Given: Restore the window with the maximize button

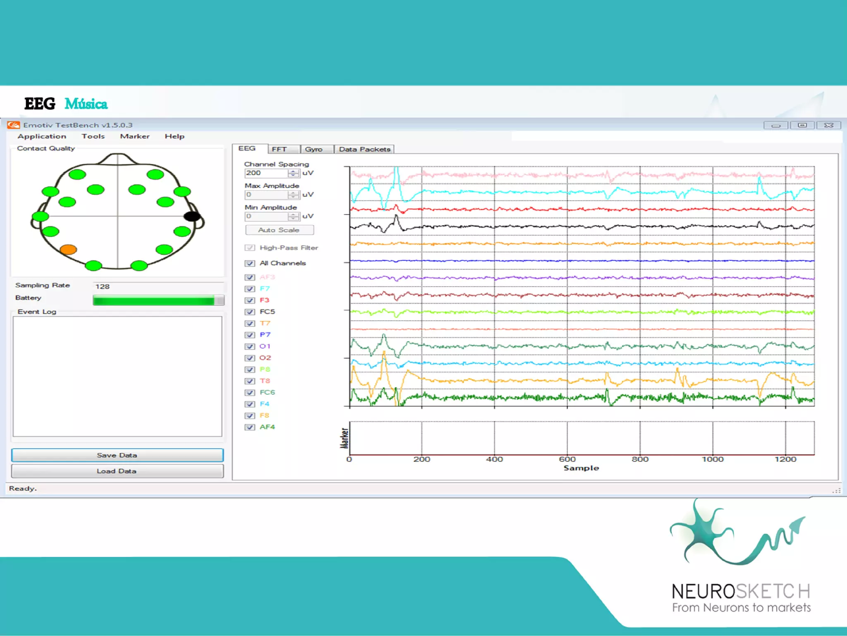Looking at the screenshot, I should (x=802, y=125).
